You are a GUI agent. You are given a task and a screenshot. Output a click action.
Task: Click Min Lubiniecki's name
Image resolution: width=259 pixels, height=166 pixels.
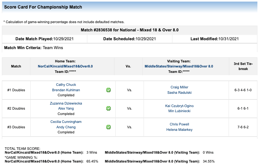pyautogui.click(x=179, y=111)
